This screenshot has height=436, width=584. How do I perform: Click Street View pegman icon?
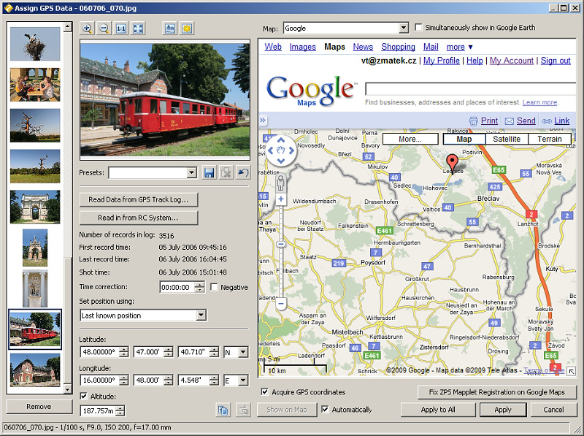281,183
